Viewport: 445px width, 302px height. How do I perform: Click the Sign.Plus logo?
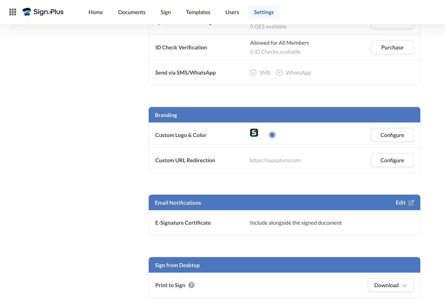[x=43, y=12]
